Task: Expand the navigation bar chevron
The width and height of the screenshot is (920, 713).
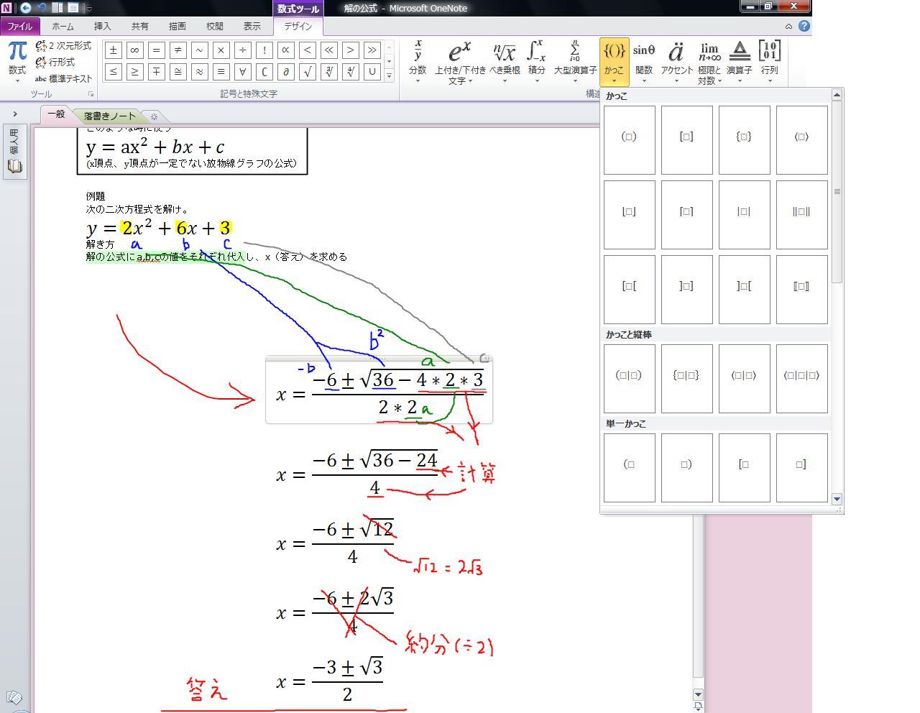Action: (x=15, y=114)
